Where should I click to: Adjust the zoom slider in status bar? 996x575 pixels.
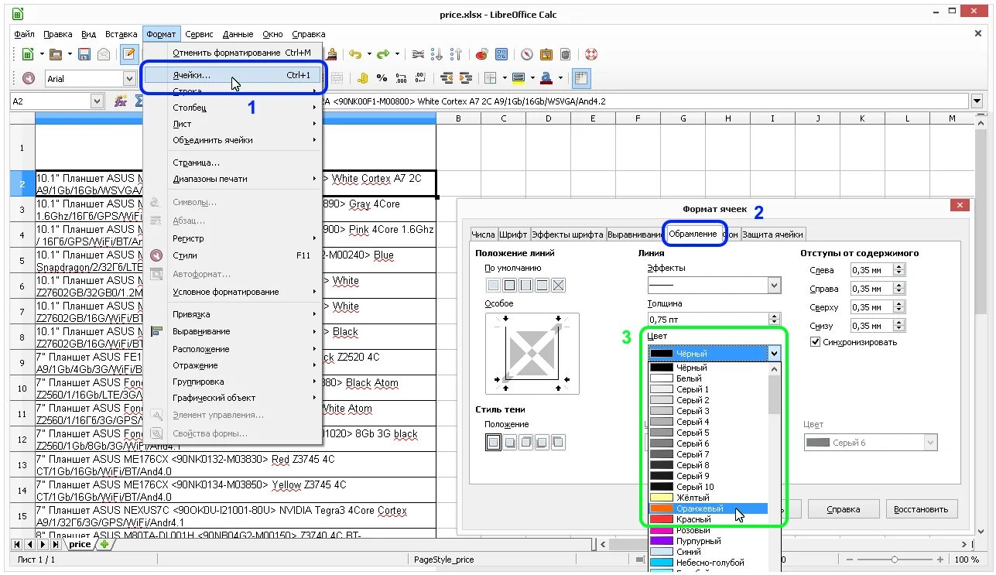pyautogui.click(x=895, y=559)
